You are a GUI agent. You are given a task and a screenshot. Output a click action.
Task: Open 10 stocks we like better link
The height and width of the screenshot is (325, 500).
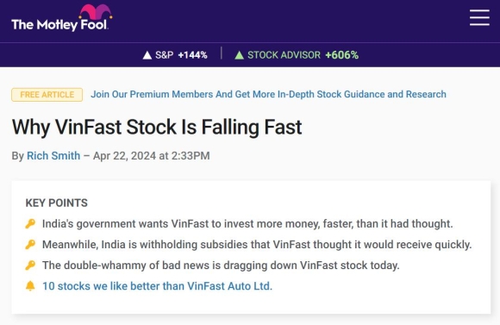click(x=157, y=286)
